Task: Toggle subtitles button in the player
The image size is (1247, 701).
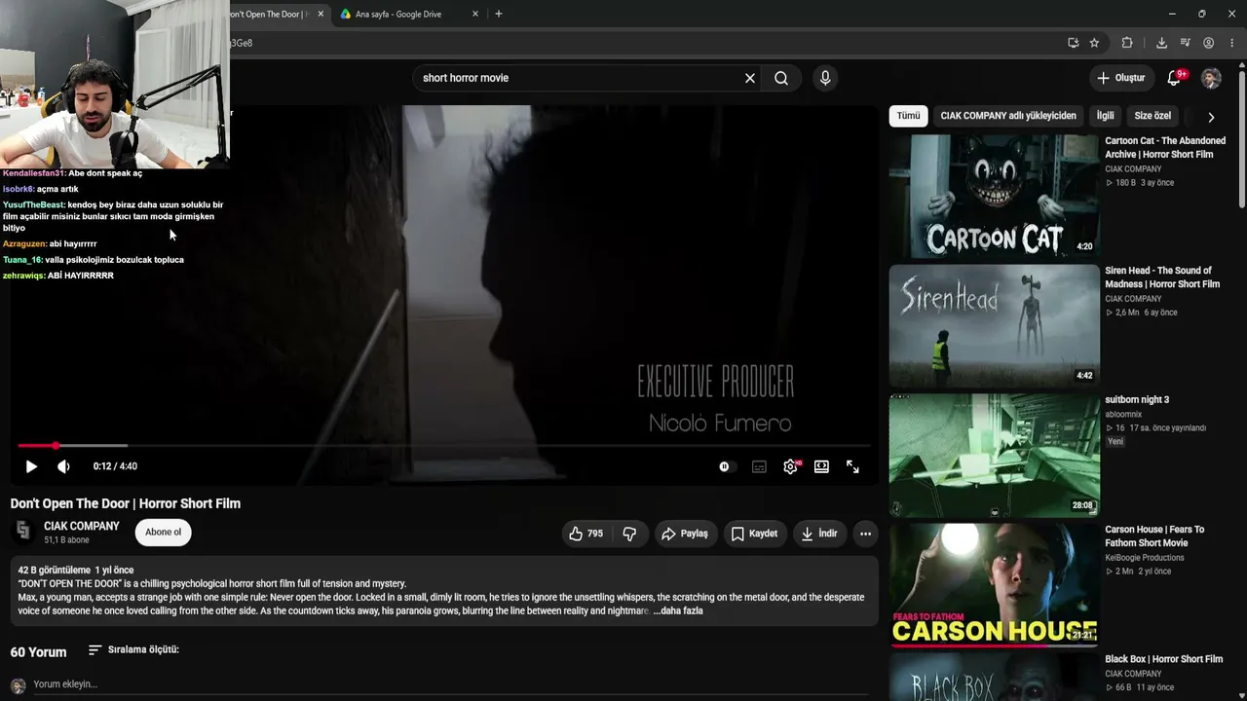Action: [759, 466]
